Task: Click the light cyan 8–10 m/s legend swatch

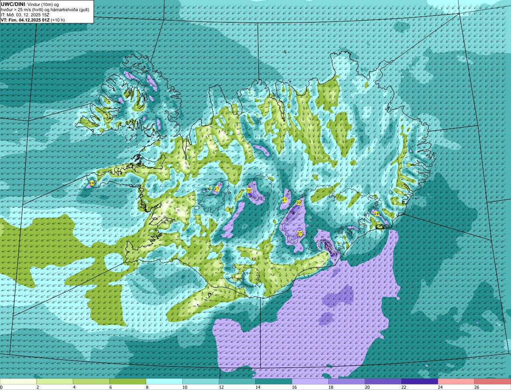Action: 164,381
